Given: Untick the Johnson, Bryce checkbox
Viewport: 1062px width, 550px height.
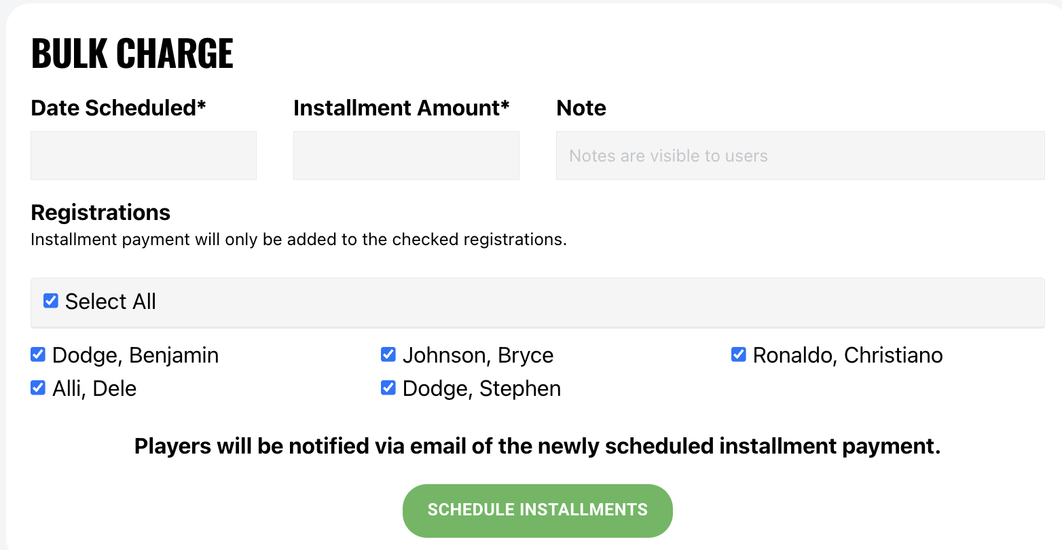Looking at the screenshot, I should 388,354.
